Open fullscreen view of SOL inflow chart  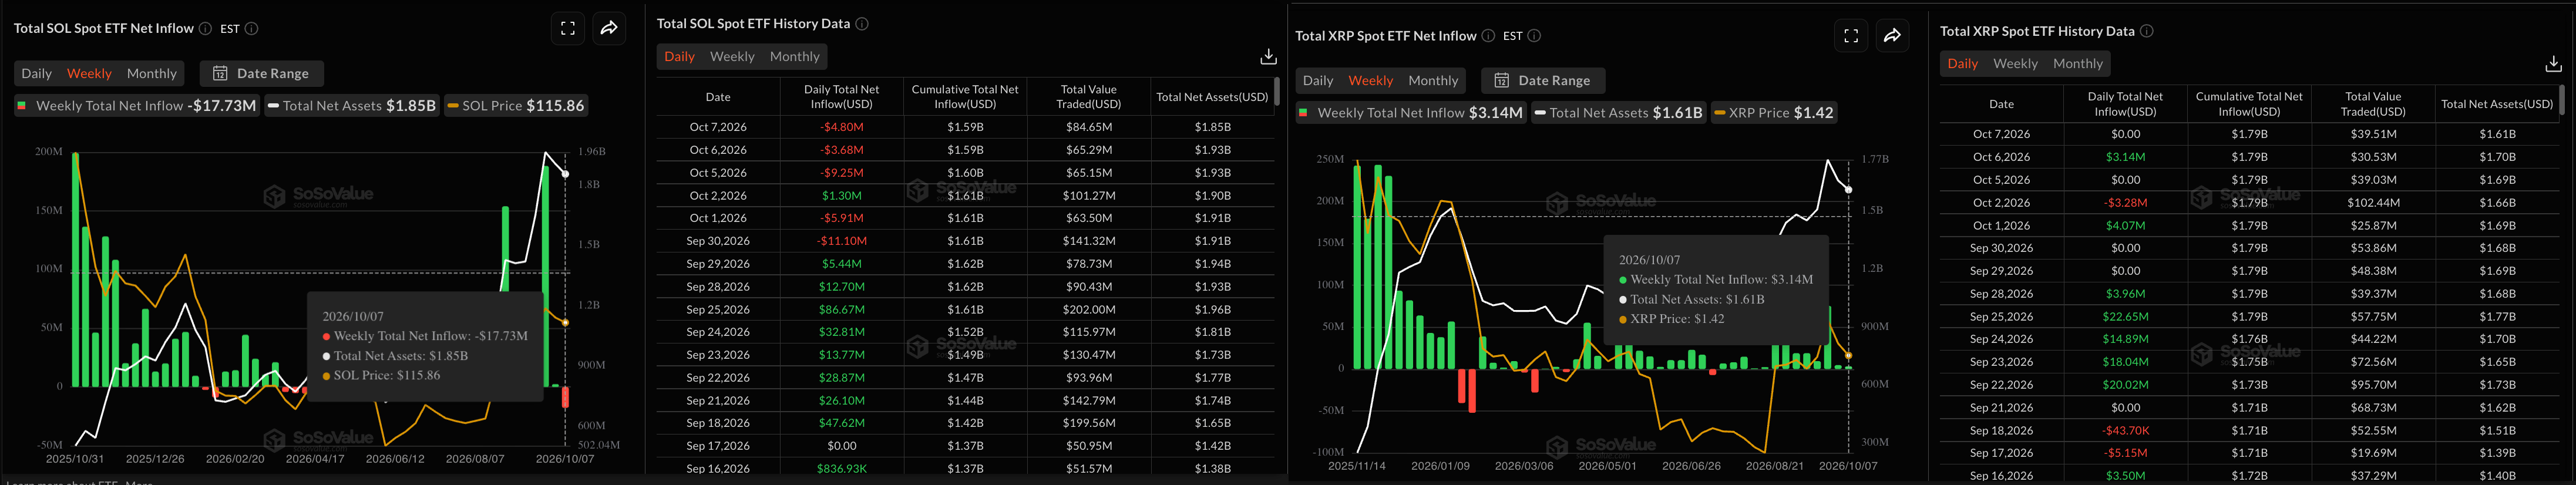[x=568, y=29]
